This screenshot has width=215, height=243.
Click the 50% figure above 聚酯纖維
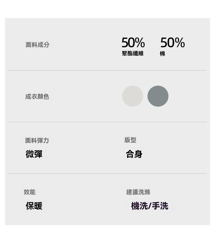[x=133, y=43]
